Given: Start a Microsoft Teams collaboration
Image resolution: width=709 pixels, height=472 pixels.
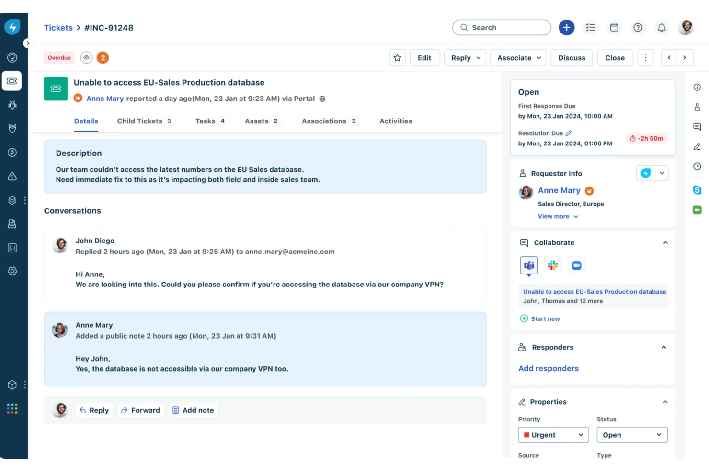Looking at the screenshot, I should point(529,265).
